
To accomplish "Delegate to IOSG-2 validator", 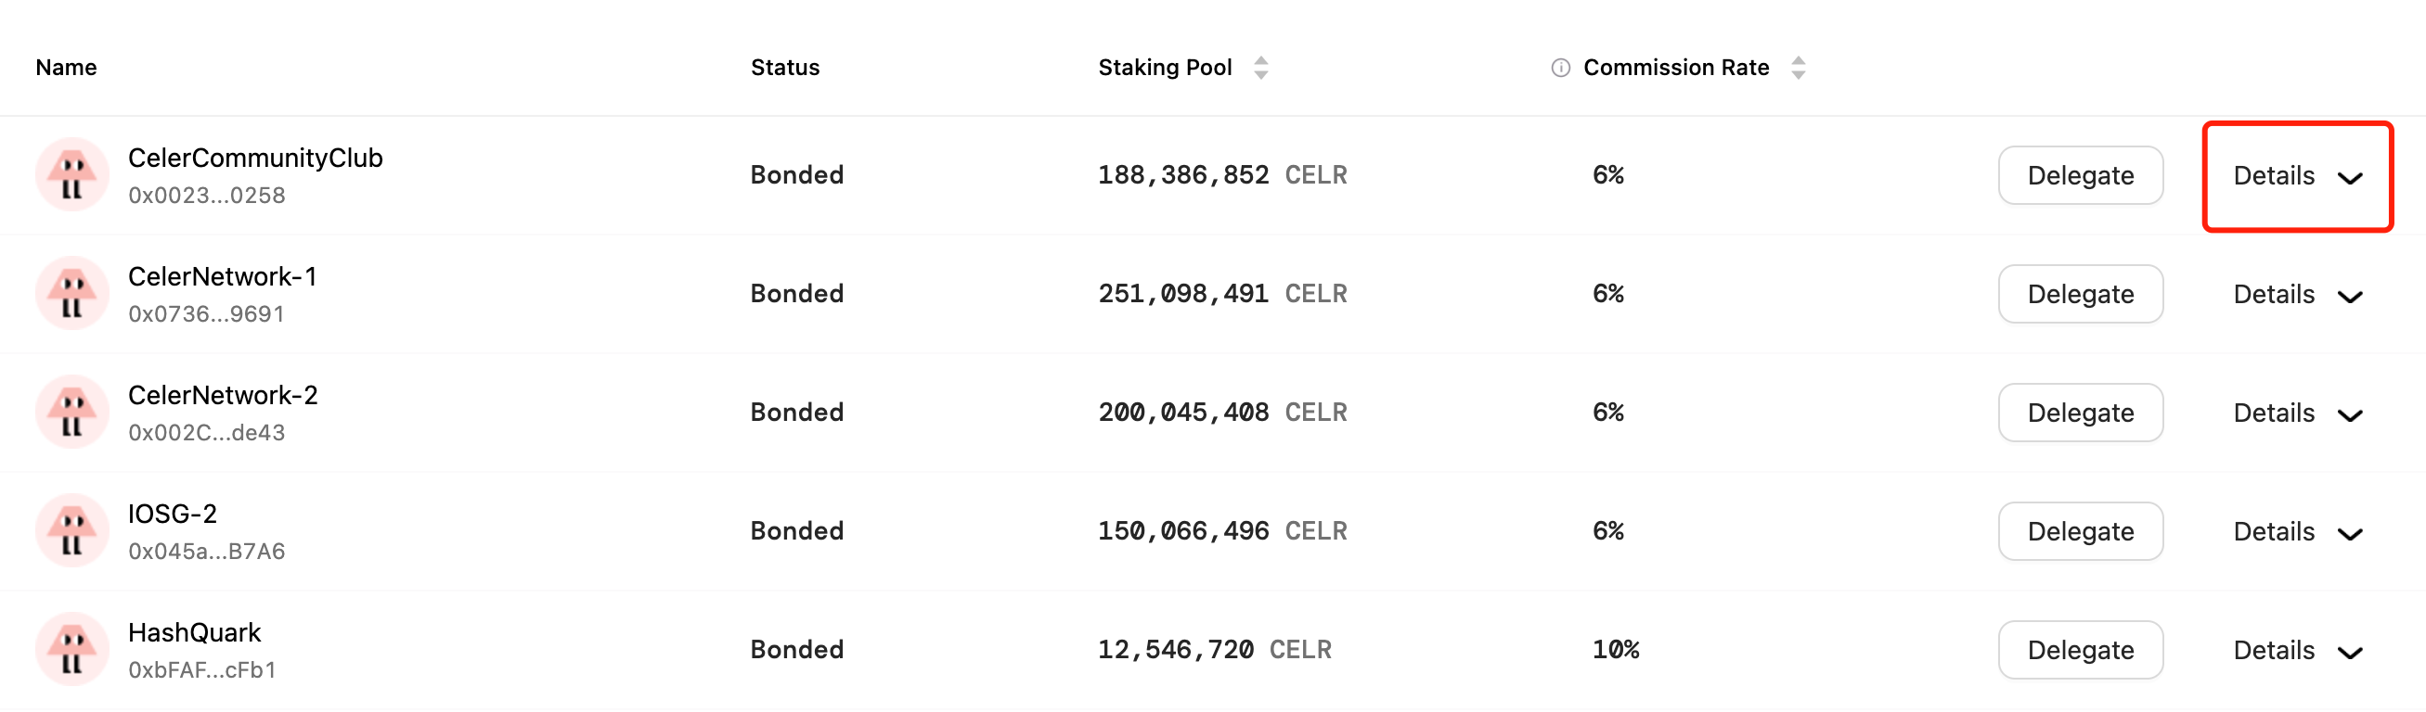I will pos(2080,531).
